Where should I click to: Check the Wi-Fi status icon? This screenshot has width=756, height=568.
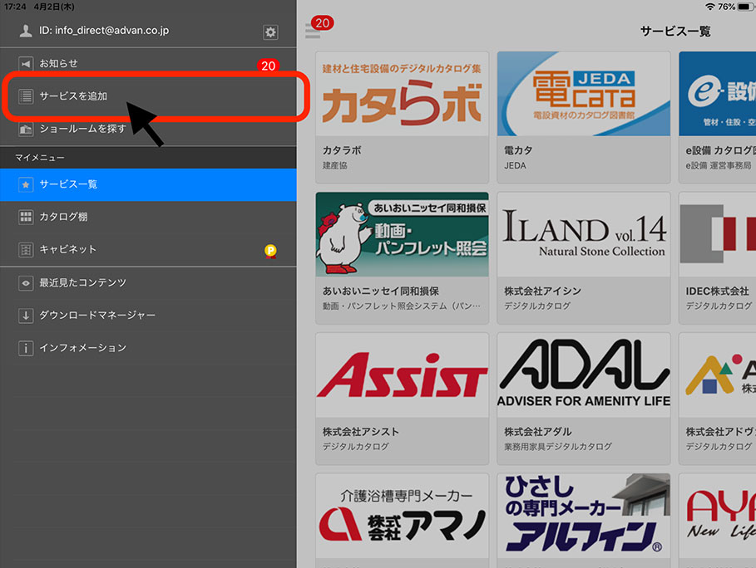[709, 7]
